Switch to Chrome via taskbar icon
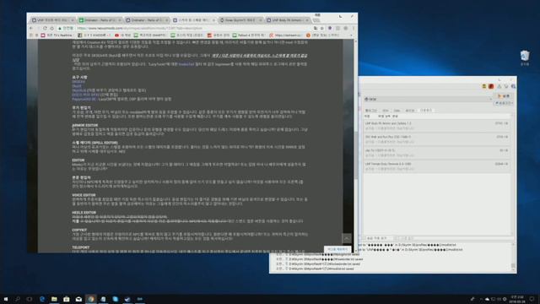The image size is (540, 304). 91,299
